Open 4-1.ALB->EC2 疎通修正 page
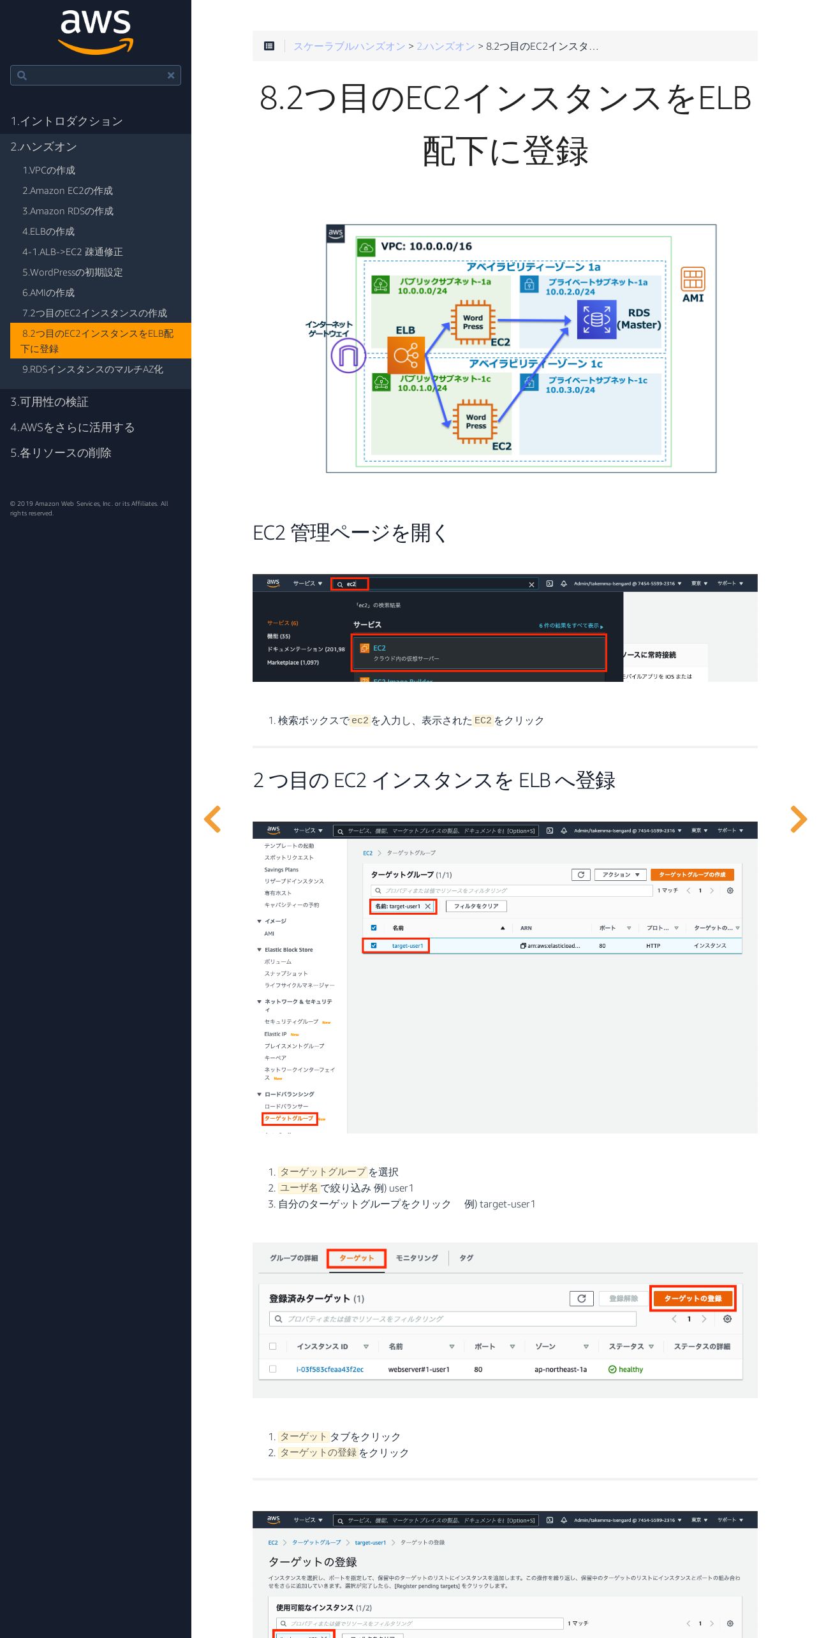This screenshot has height=1638, width=819. click(x=73, y=252)
